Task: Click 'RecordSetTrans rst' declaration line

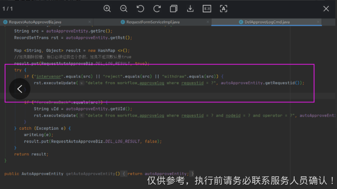Action: tap(73, 38)
